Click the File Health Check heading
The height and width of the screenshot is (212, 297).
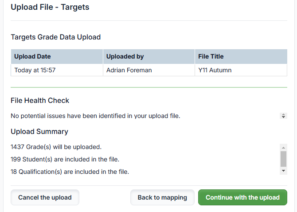coord(40,100)
